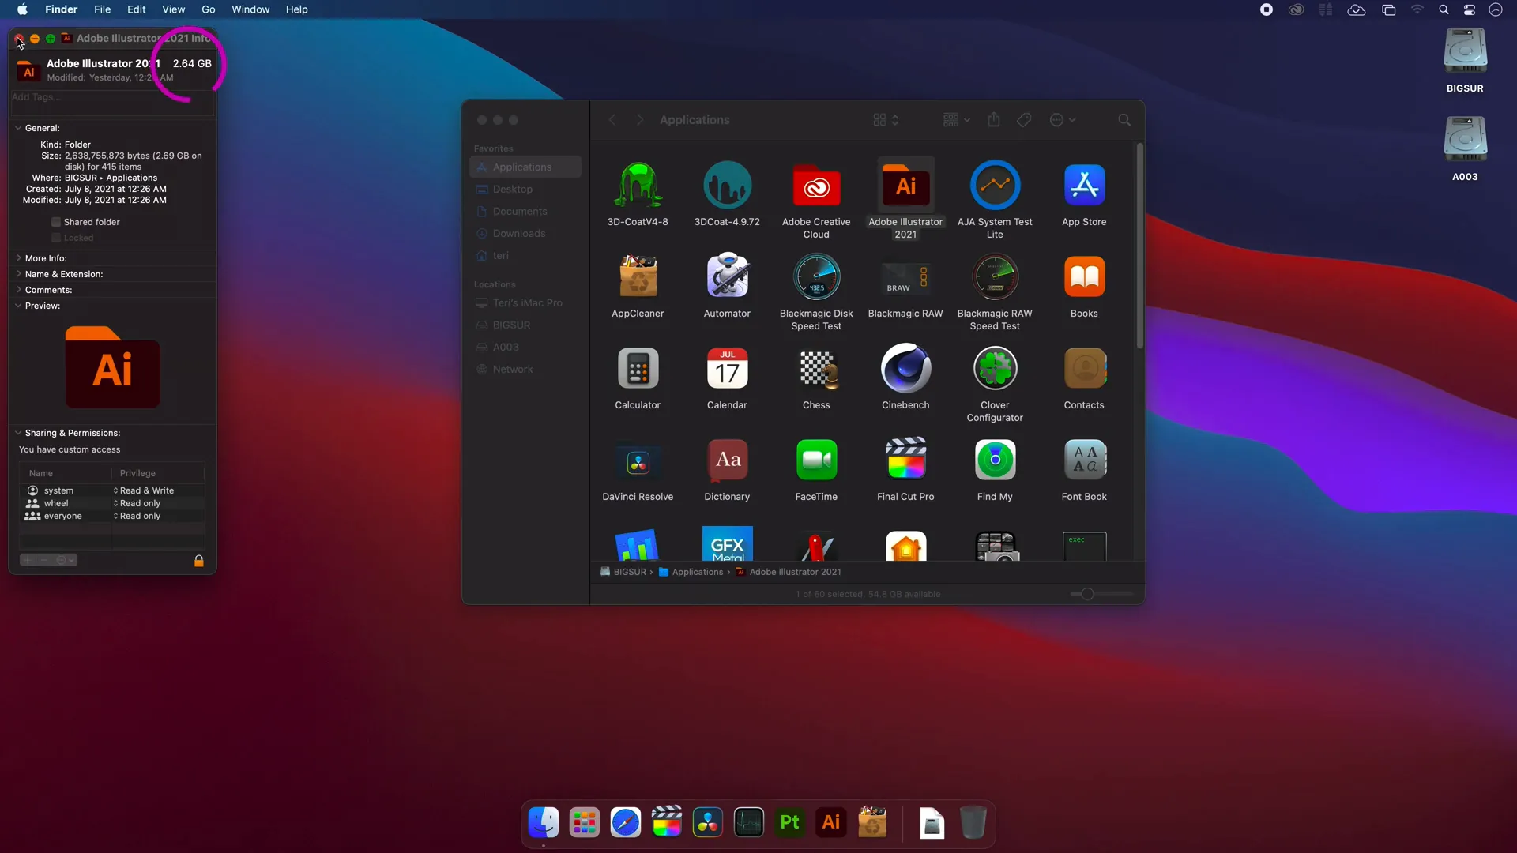Expand the Comments section
The height and width of the screenshot is (853, 1517).
(18, 290)
